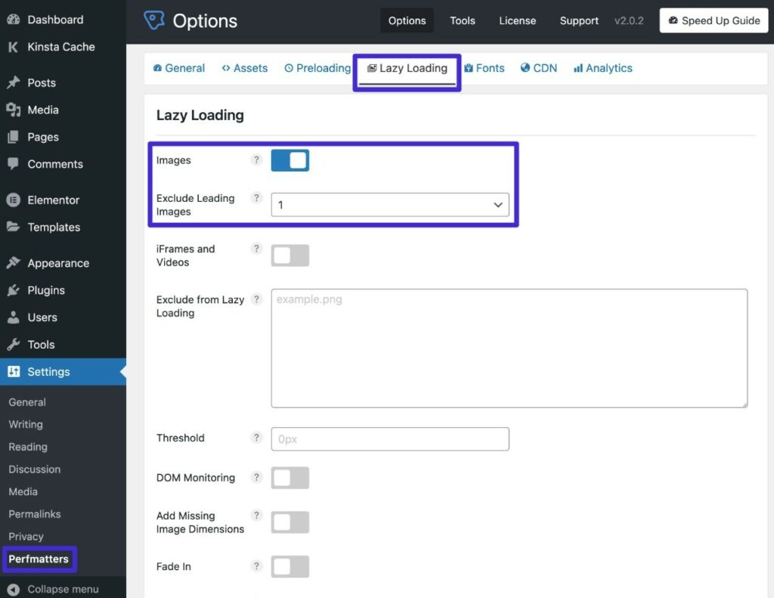Enable the iFrames and Videos toggle
This screenshot has height=598, width=774.
290,256
